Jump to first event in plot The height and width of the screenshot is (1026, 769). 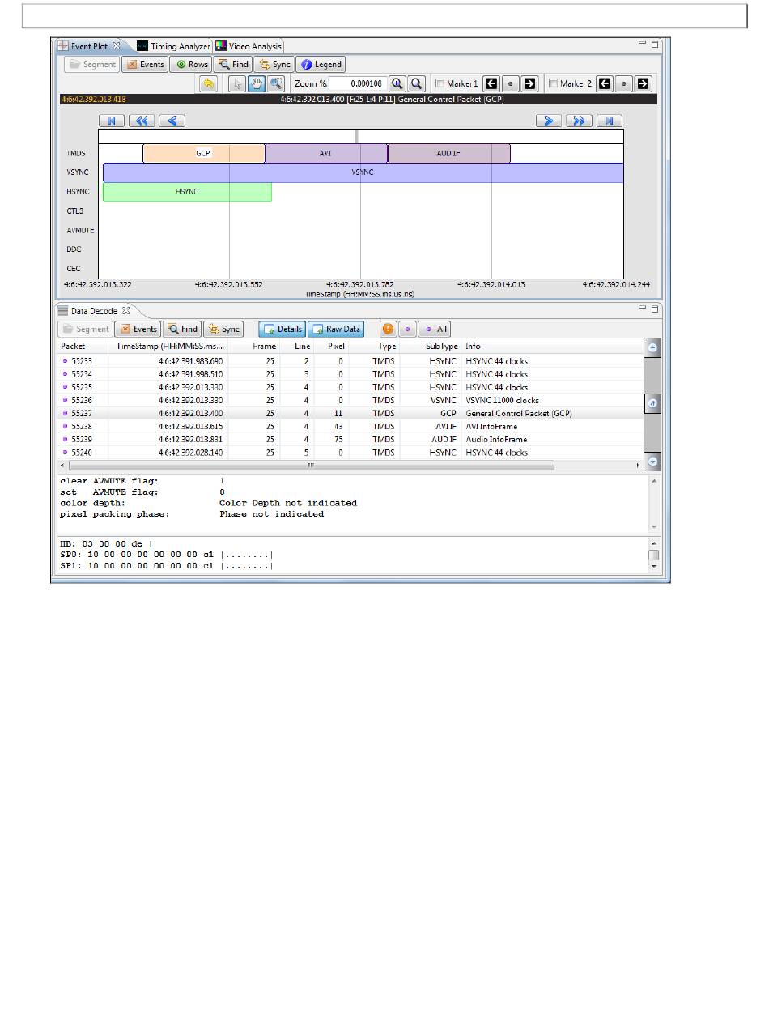pos(112,121)
